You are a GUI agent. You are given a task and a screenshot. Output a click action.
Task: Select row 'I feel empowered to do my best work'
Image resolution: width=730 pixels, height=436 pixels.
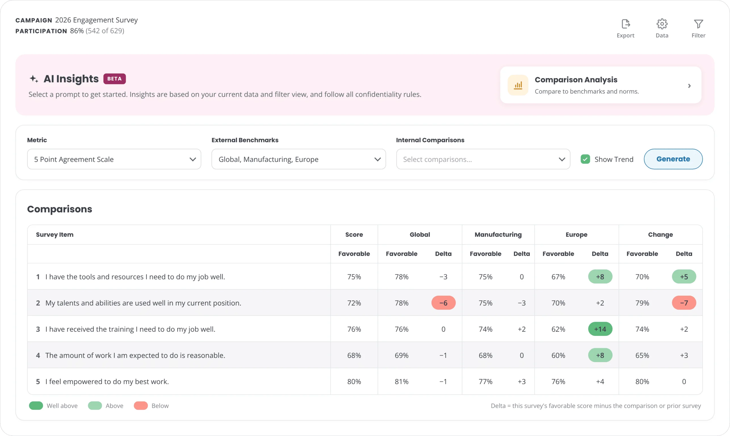(x=365, y=381)
